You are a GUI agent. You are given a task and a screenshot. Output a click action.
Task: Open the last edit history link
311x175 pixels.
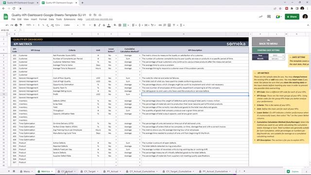[99, 19]
